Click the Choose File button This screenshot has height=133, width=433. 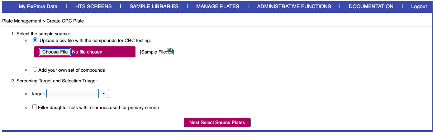[55, 52]
